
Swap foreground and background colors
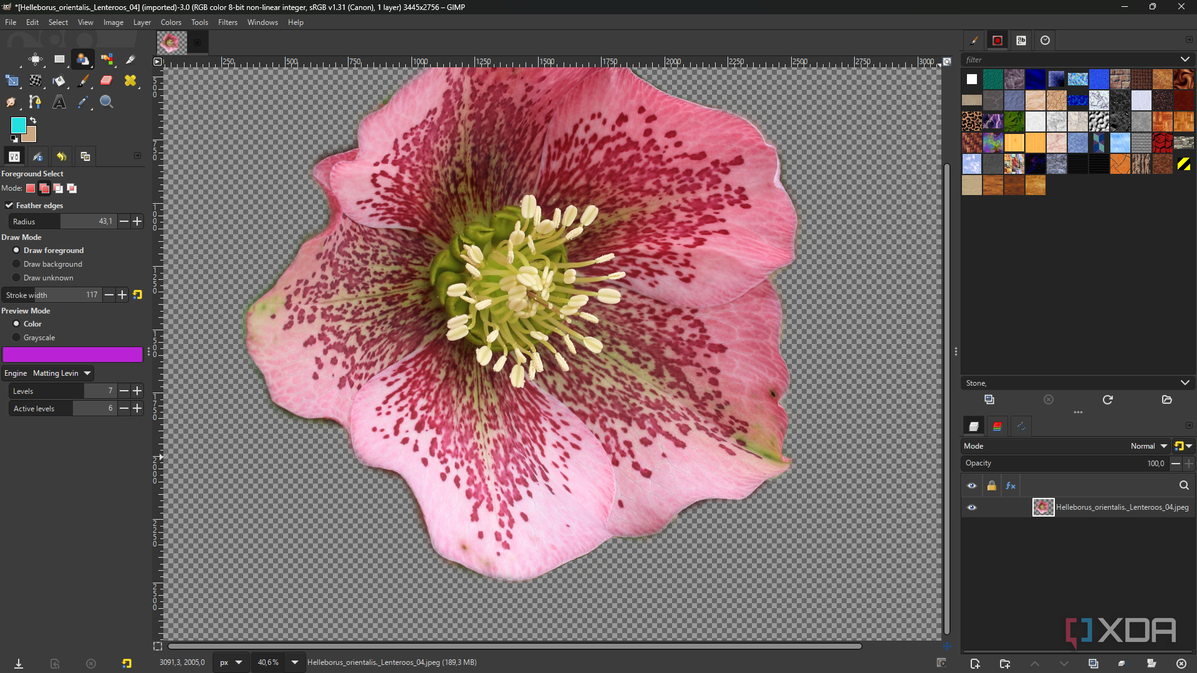click(x=33, y=120)
